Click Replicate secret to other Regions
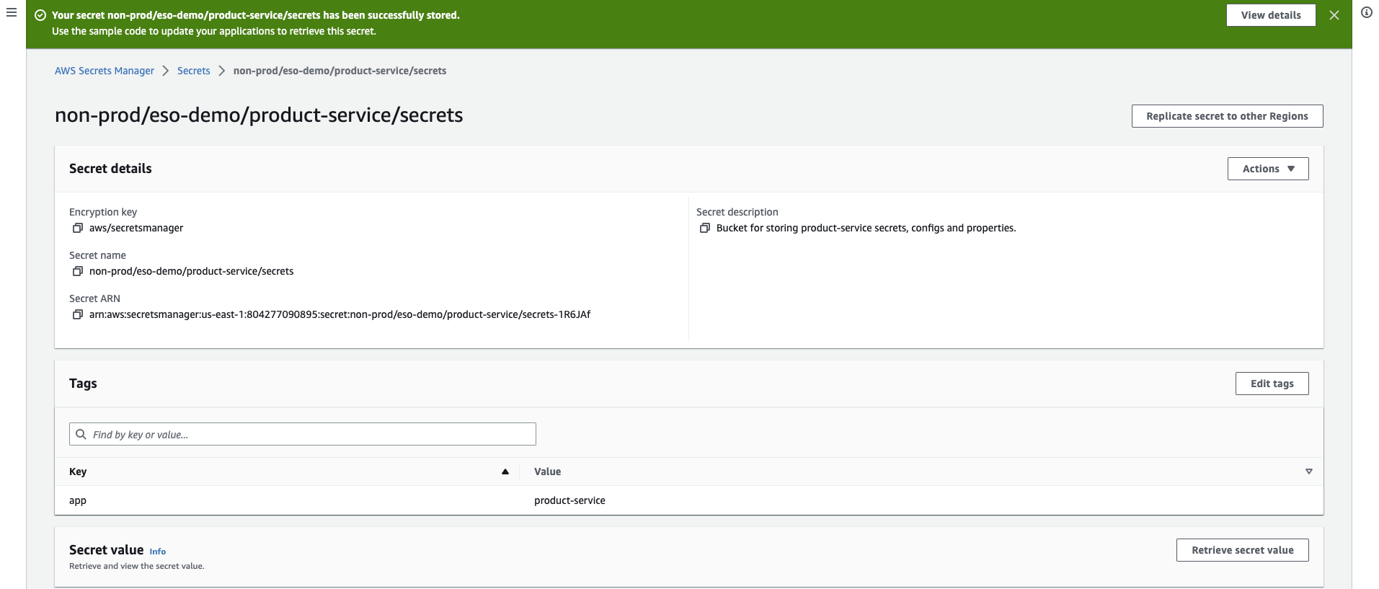This screenshot has width=1379, height=589. (x=1226, y=116)
